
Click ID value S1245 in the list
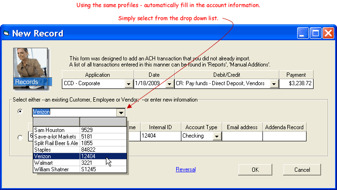[88, 169]
